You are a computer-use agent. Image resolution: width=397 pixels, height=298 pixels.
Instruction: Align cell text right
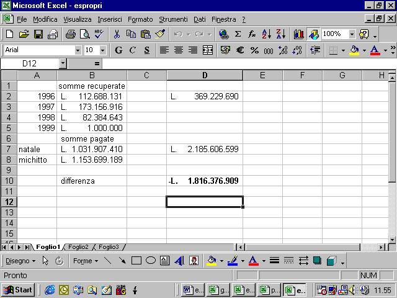click(x=193, y=50)
